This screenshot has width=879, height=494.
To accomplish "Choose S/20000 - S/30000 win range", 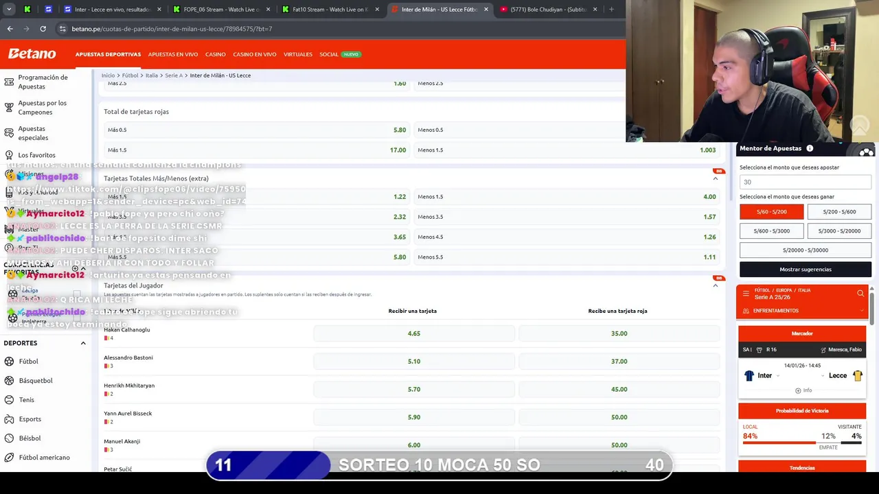I will tap(805, 250).
